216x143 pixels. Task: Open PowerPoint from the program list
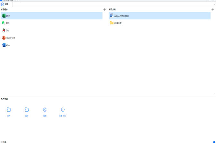coord(10,38)
